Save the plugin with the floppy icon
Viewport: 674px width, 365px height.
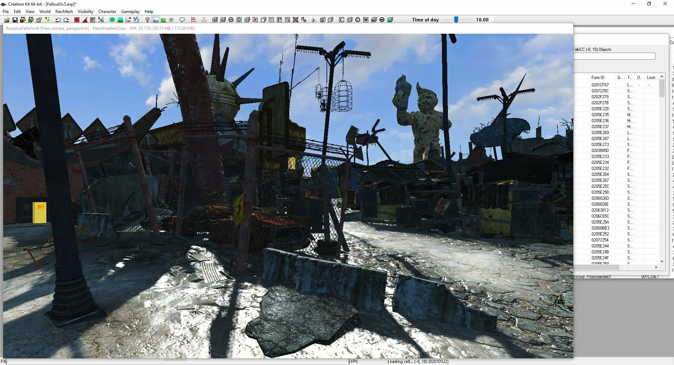[15, 20]
